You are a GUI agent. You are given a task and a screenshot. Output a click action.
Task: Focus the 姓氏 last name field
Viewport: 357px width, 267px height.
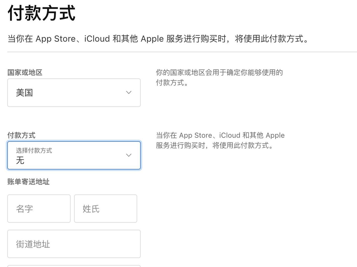[x=105, y=209]
